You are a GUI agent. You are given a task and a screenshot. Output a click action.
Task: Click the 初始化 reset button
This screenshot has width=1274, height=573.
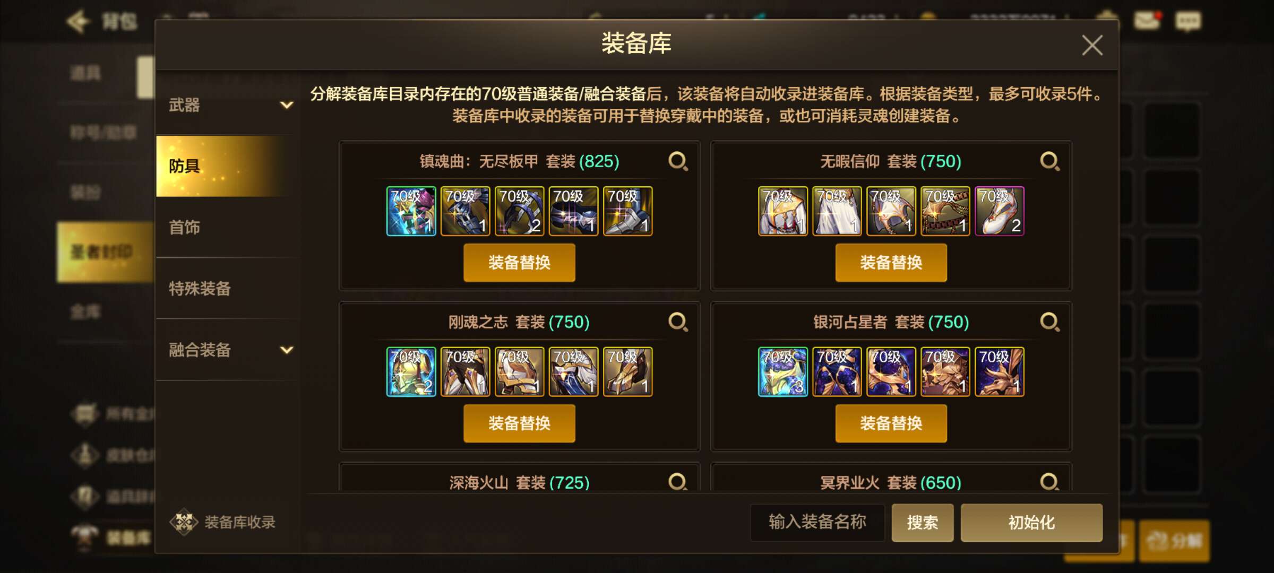pyautogui.click(x=1031, y=523)
